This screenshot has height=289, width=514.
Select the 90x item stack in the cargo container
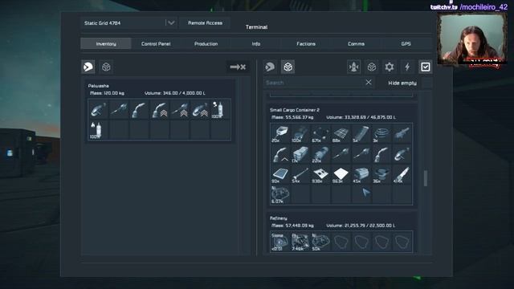pos(280,174)
